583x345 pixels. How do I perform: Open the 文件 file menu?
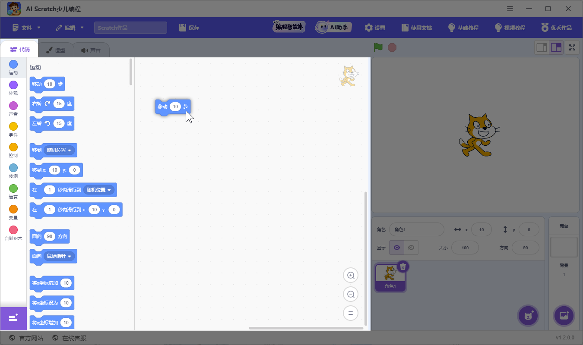pyautogui.click(x=27, y=28)
